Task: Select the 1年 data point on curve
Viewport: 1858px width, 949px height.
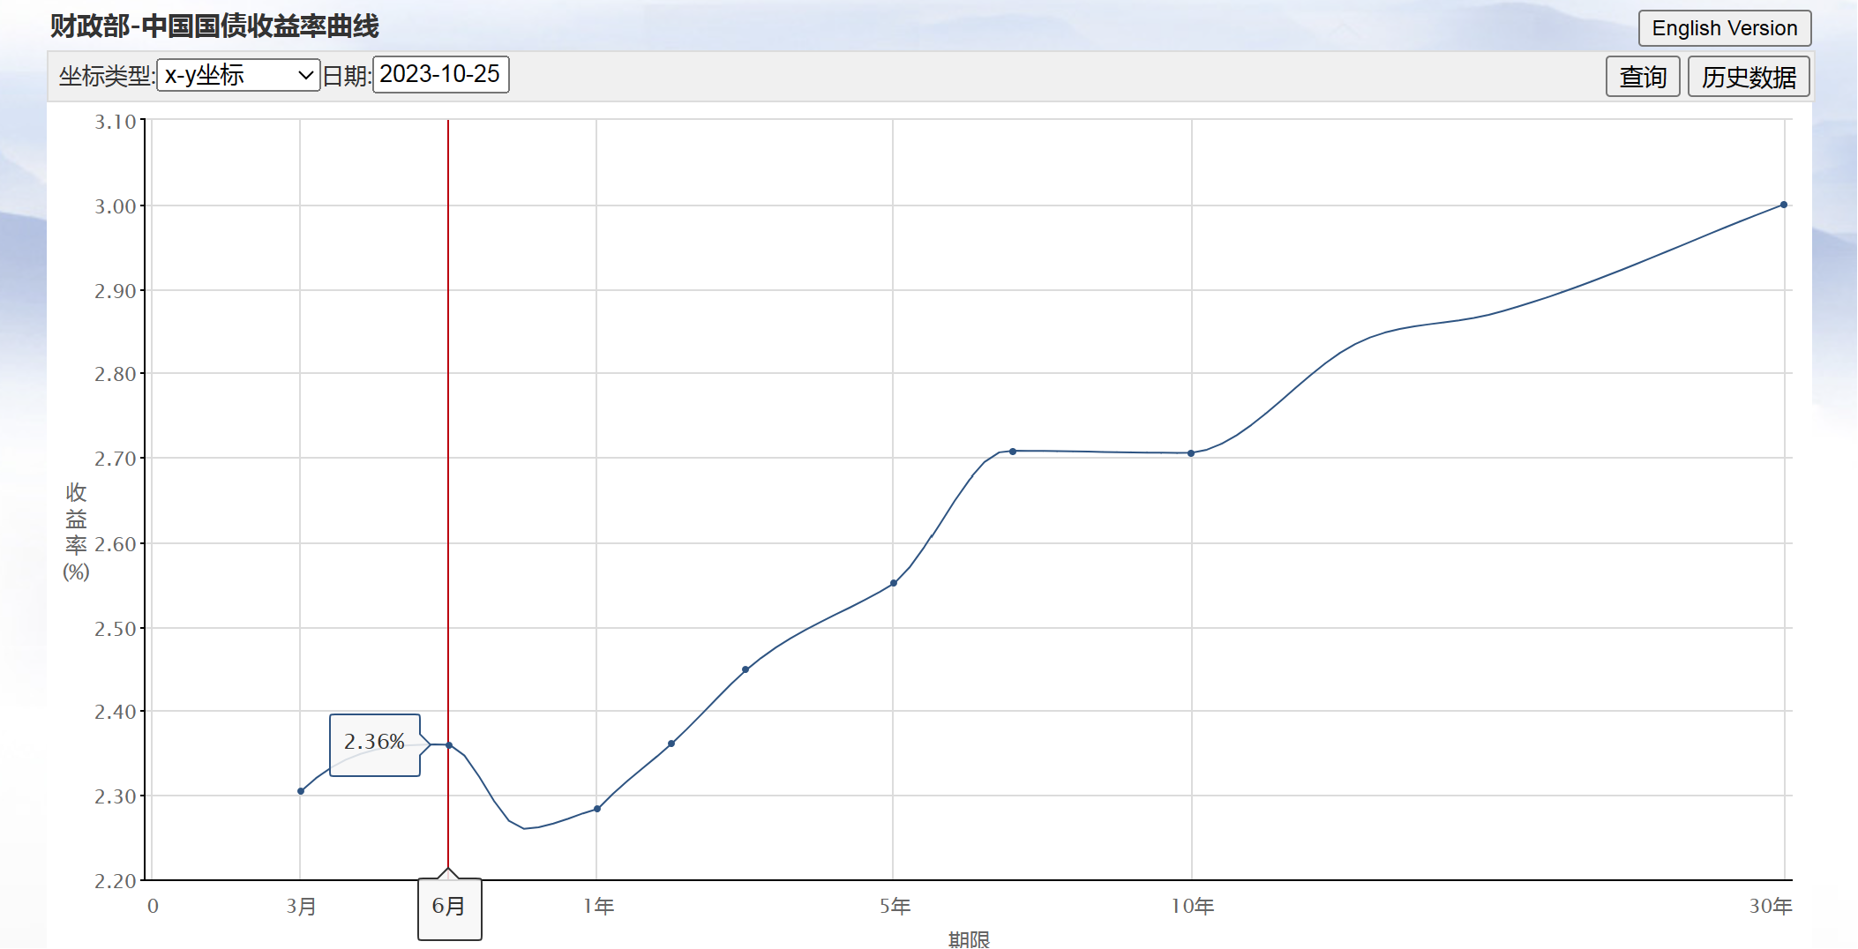Action: [597, 809]
